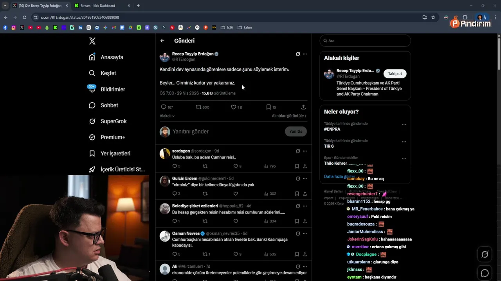Open more options for TIR 6 trend
The image size is (501, 281).
point(404,142)
